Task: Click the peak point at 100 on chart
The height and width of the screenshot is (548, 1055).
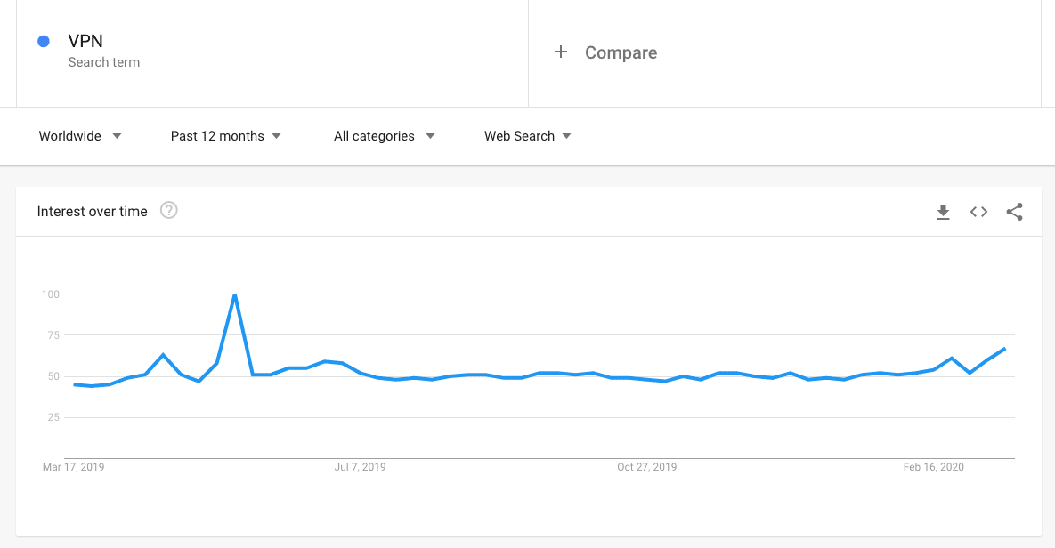Action: [x=234, y=294]
